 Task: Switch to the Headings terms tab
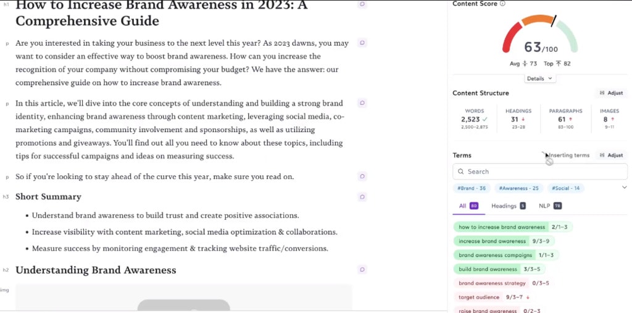(x=508, y=206)
